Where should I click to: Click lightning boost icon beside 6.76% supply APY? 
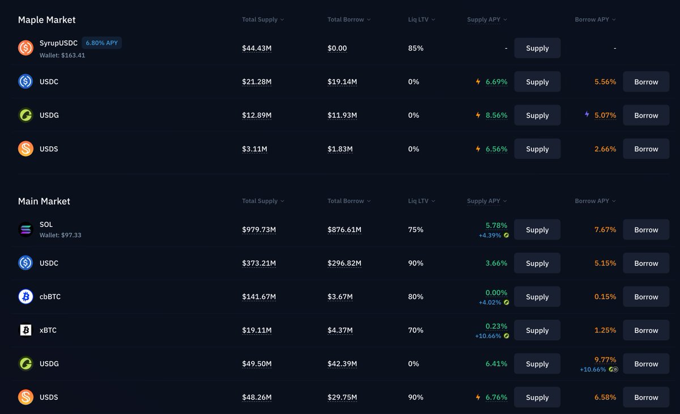tap(478, 397)
